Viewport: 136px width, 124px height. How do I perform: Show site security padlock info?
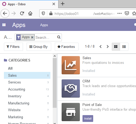(51, 13)
